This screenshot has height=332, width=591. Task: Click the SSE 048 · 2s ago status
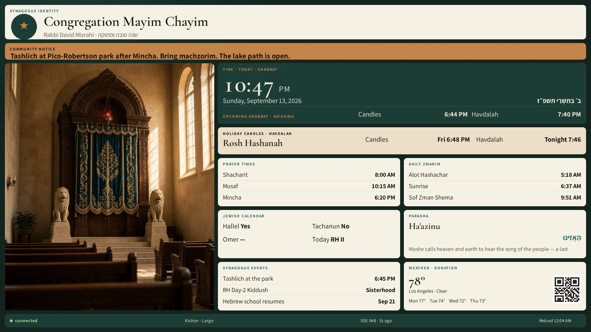(x=376, y=321)
